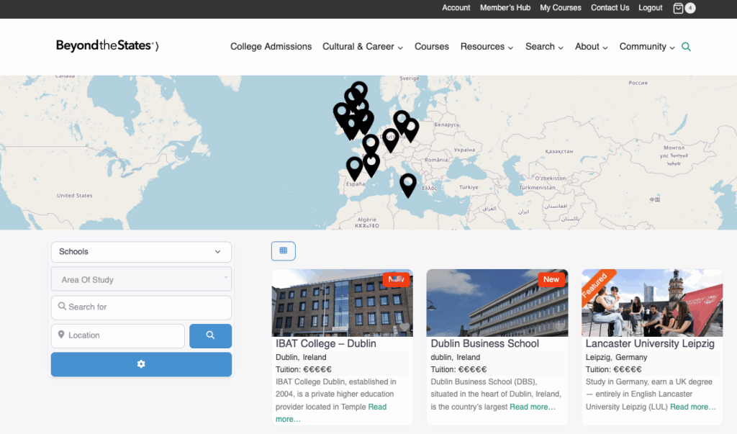
Task: Switch to grid view layout icon
Action: tap(283, 250)
